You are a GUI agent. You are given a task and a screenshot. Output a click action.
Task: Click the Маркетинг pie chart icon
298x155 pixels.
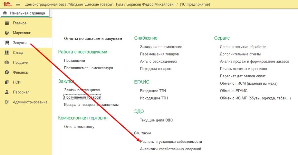(7, 33)
